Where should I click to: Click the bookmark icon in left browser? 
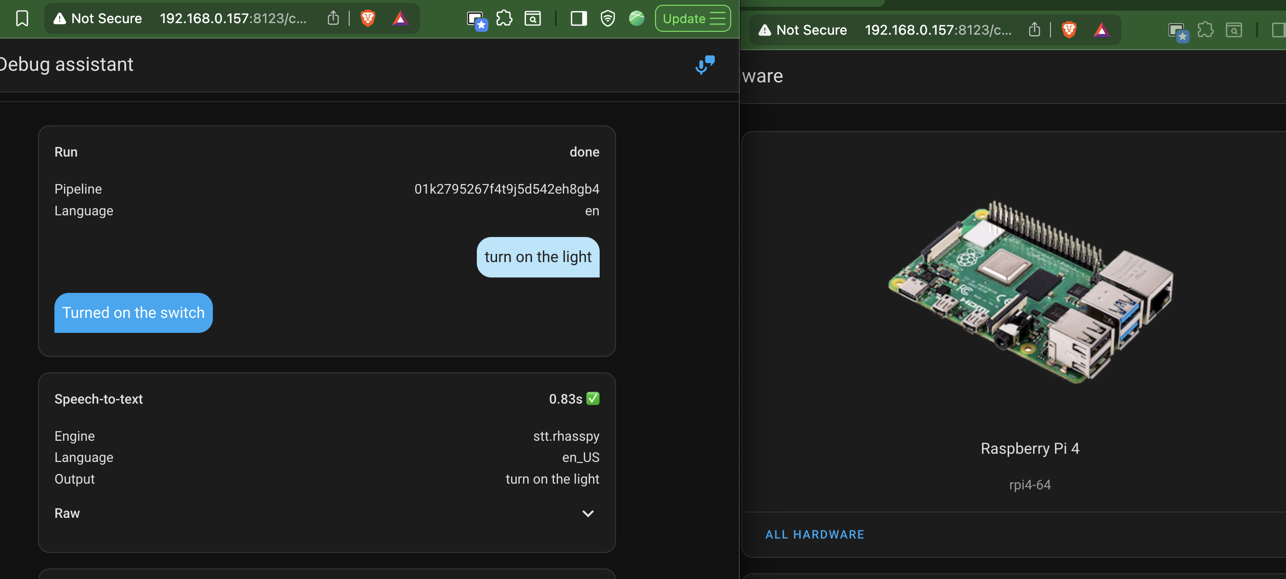point(22,18)
